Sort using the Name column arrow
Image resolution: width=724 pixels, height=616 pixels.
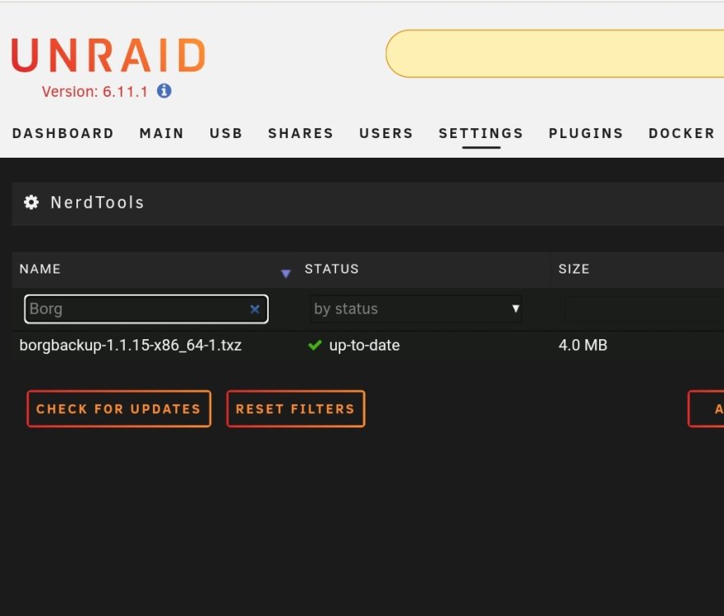pyautogui.click(x=286, y=274)
